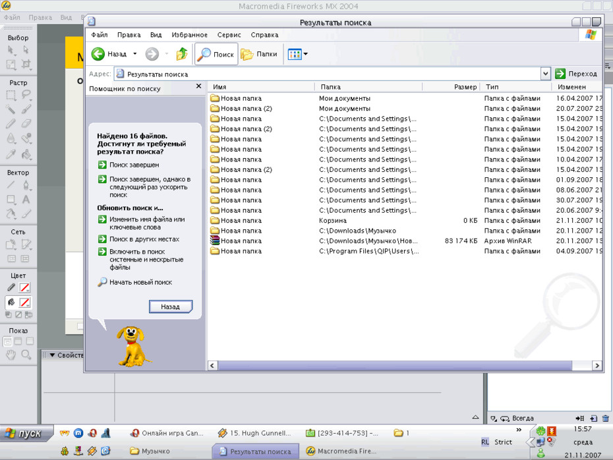Click the Назад button in search assistant

pos(171,307)
